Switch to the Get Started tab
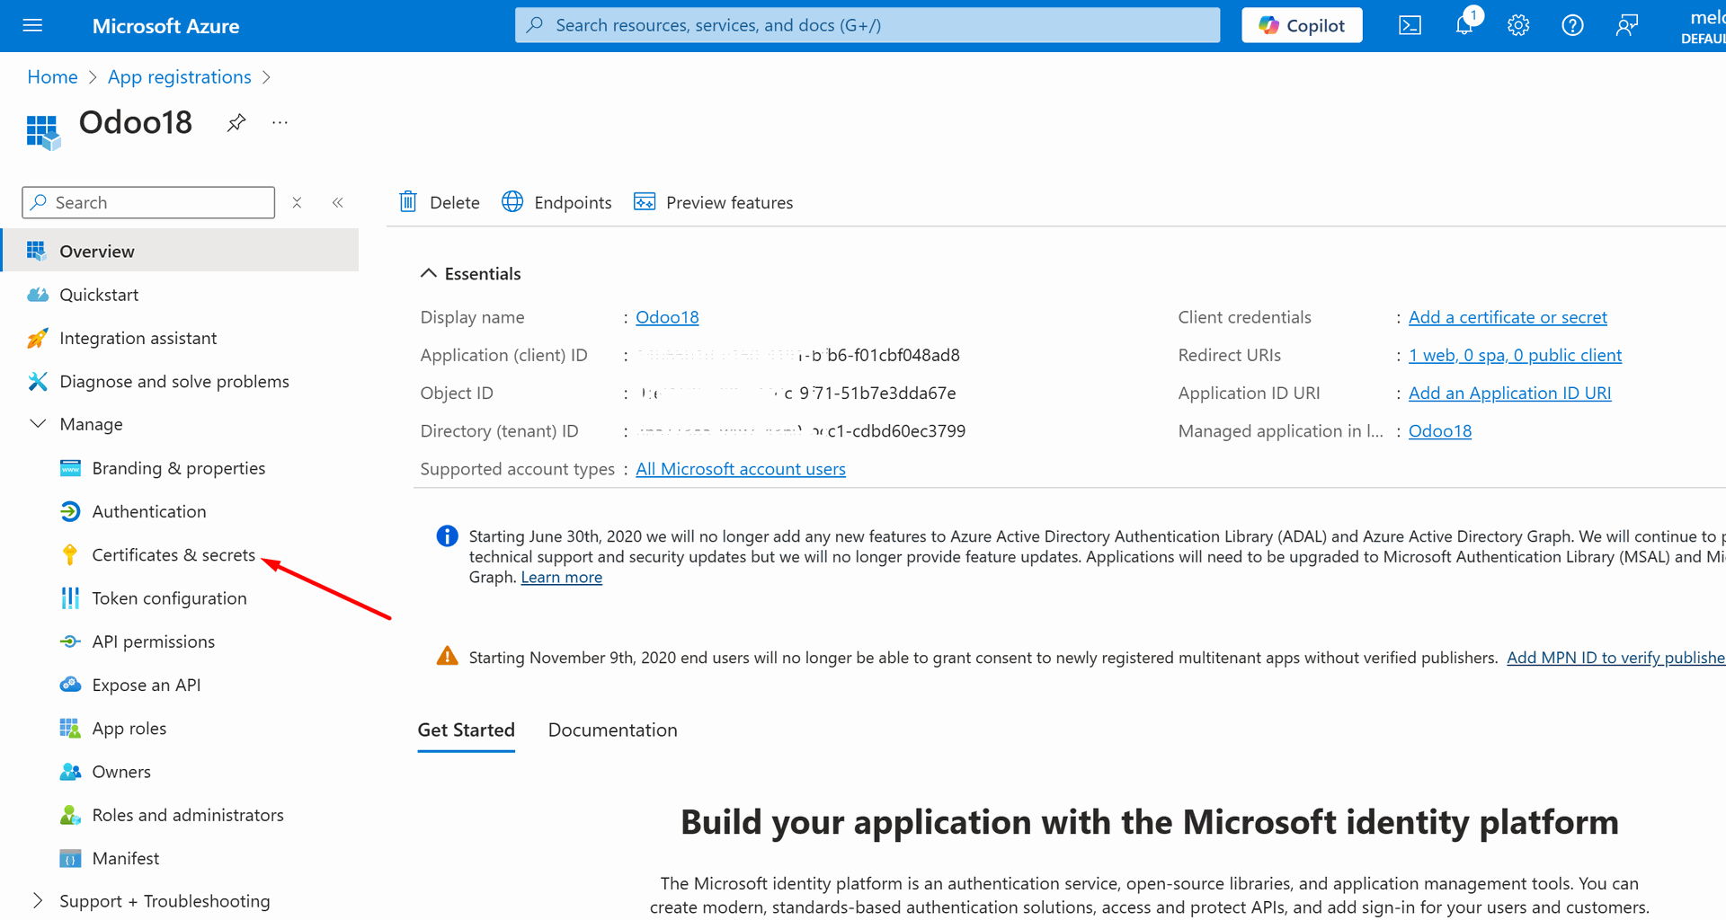 pos(467,730)
